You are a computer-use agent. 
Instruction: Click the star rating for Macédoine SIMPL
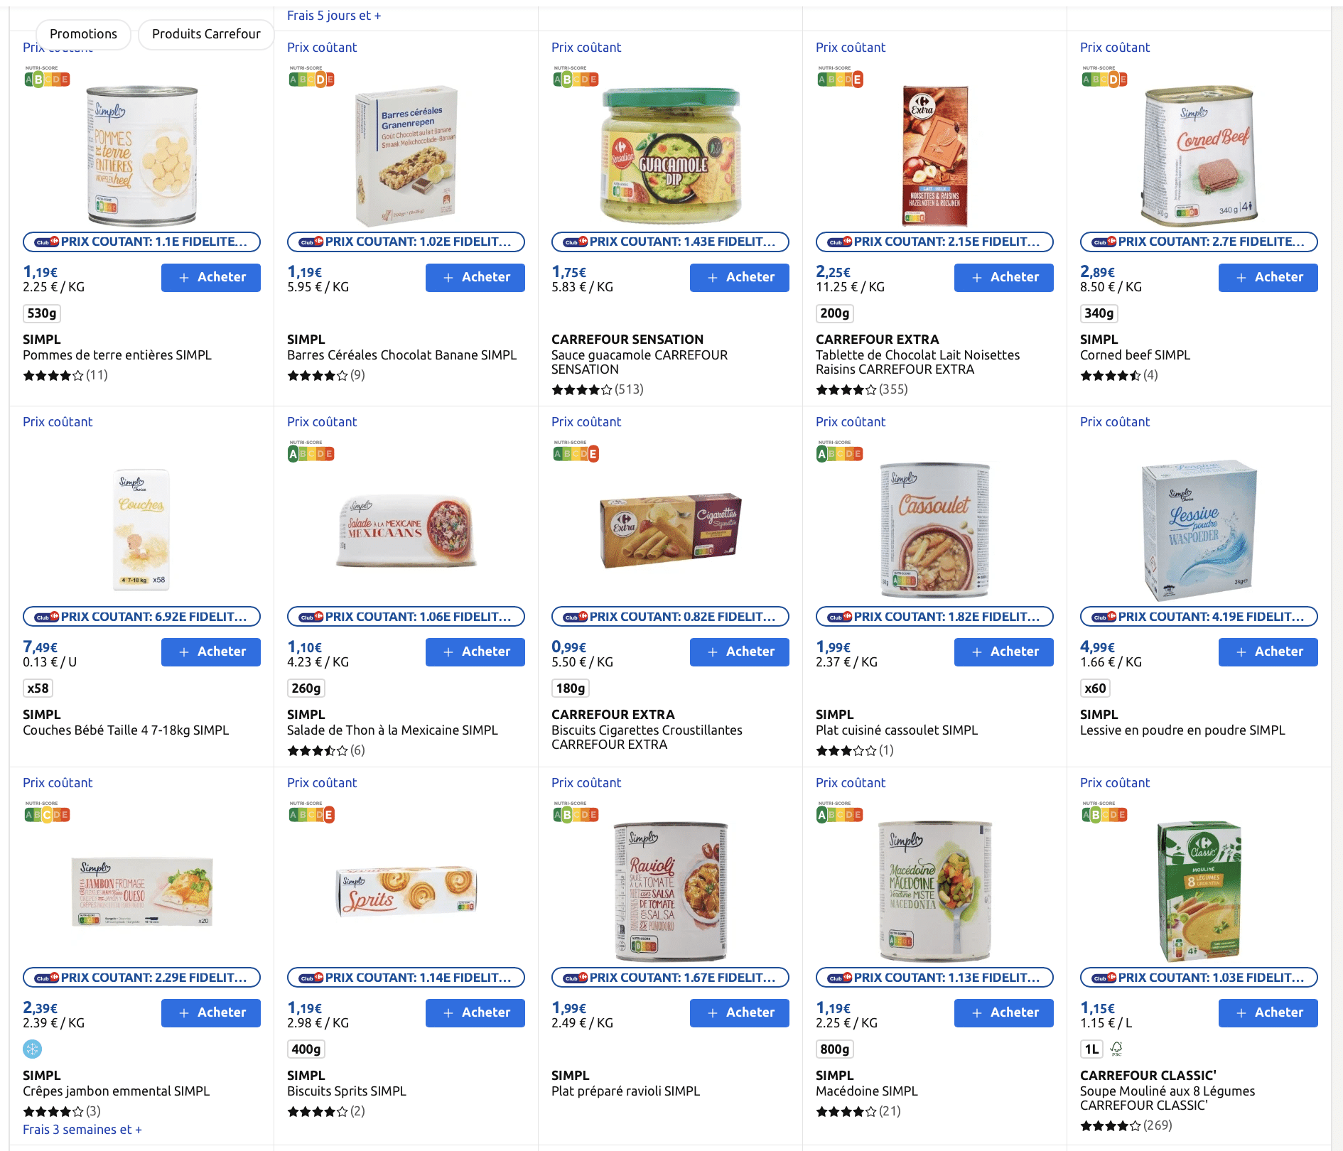point(846,1111)
